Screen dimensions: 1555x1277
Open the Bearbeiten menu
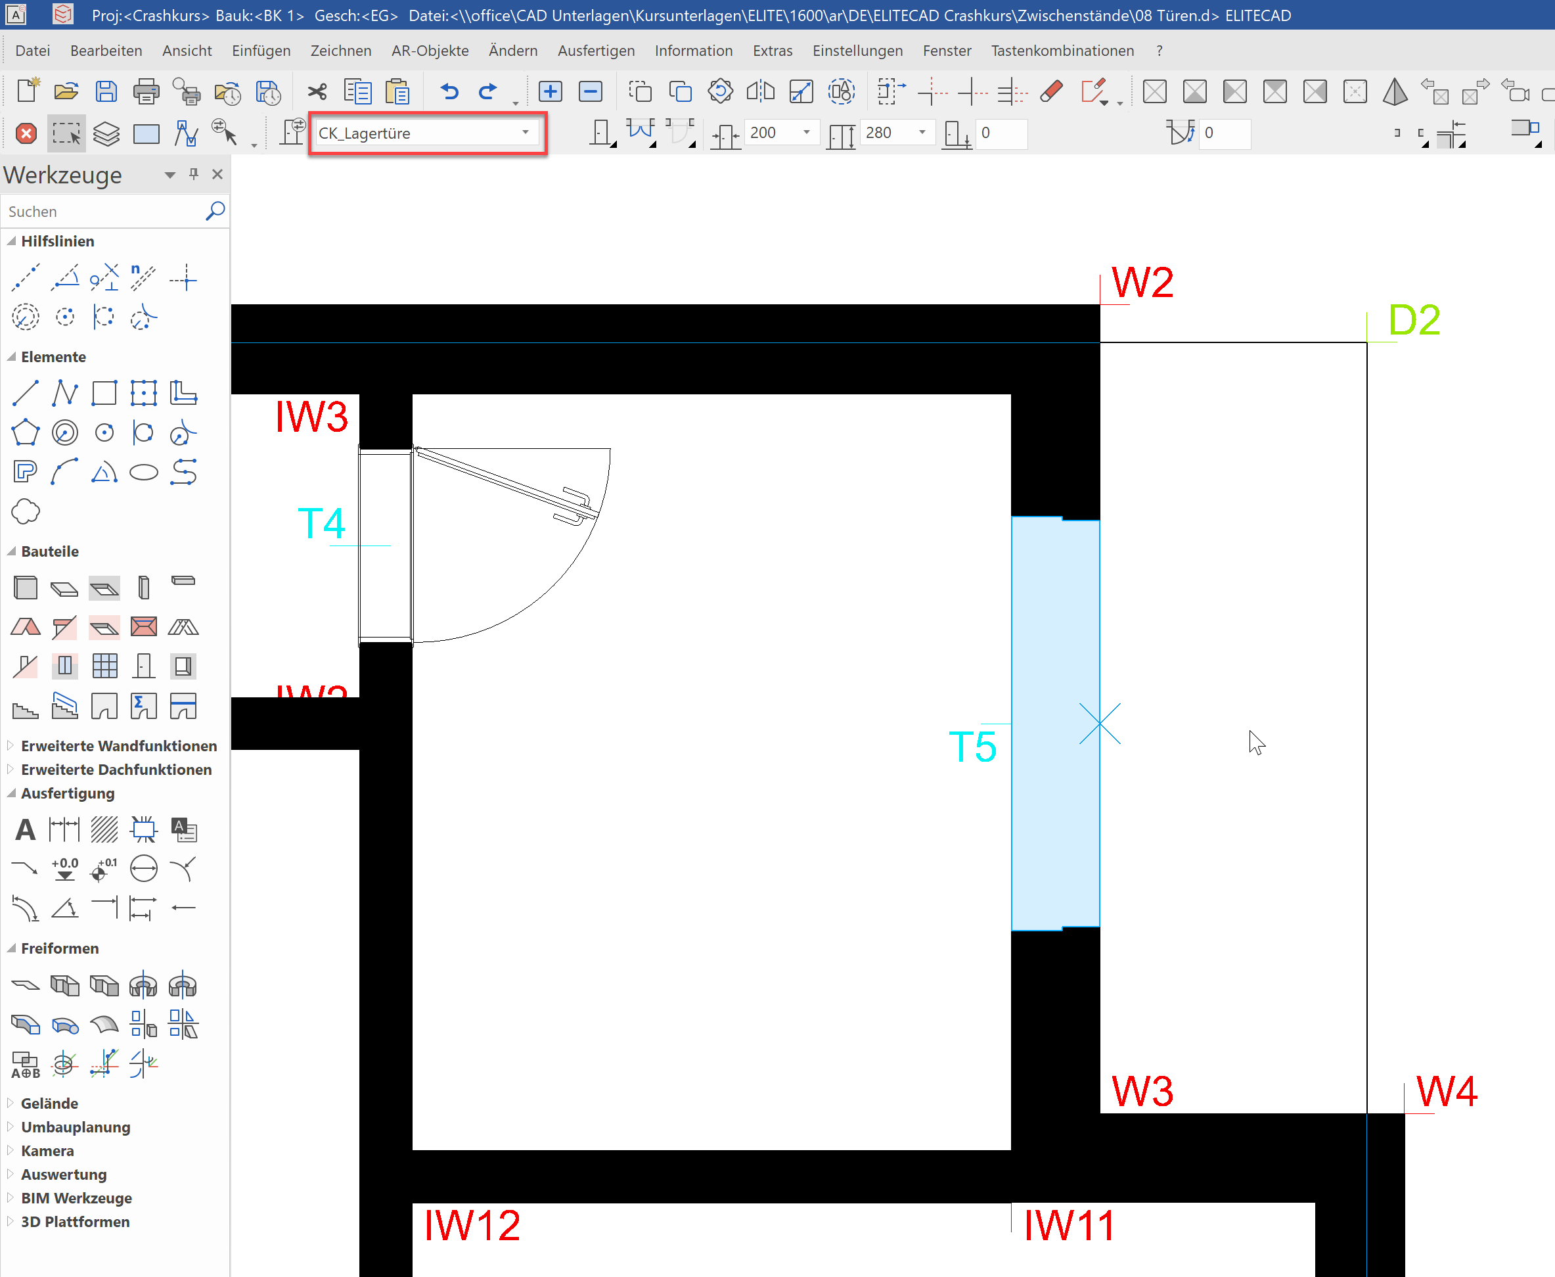pos(106,51)
